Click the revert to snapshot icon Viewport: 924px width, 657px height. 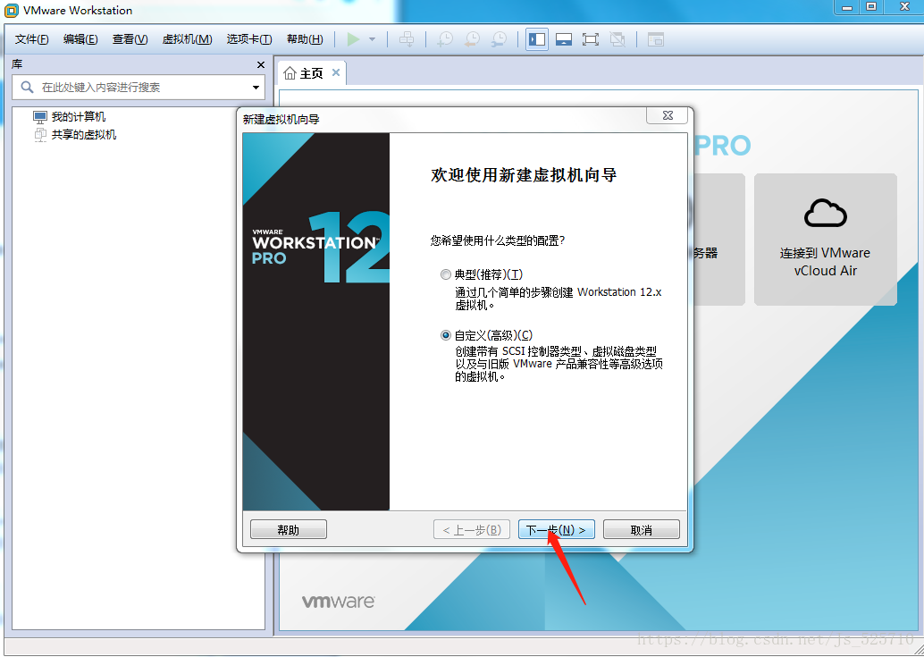point(472,39)
